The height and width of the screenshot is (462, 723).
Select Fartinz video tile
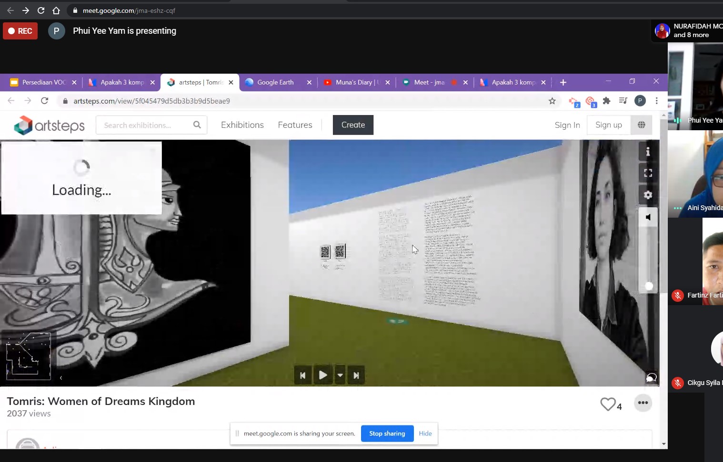click(695, 261)
